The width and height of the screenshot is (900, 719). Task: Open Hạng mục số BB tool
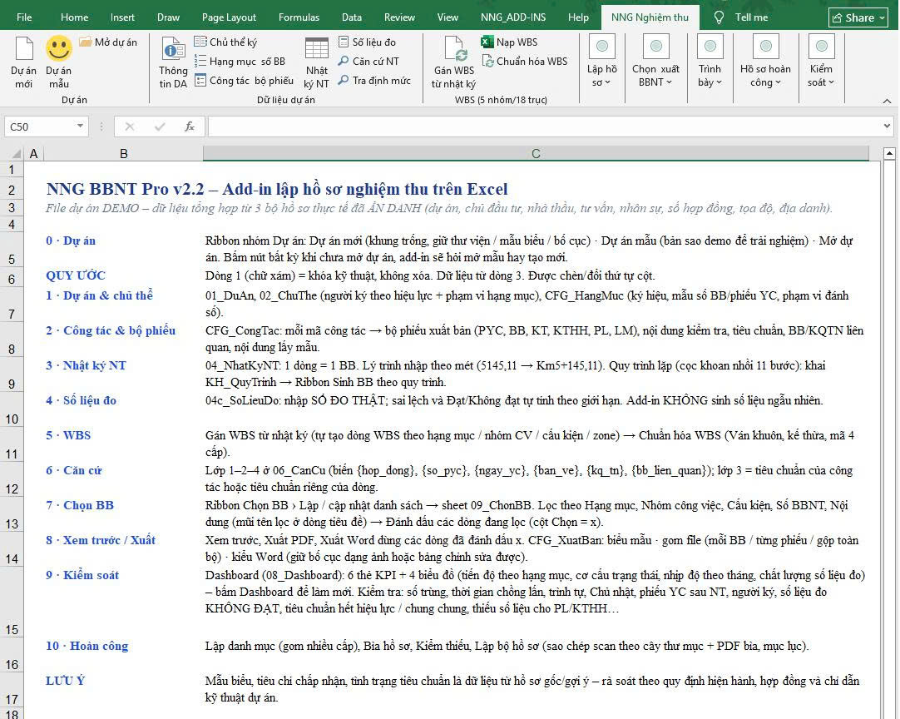point(240,62)
